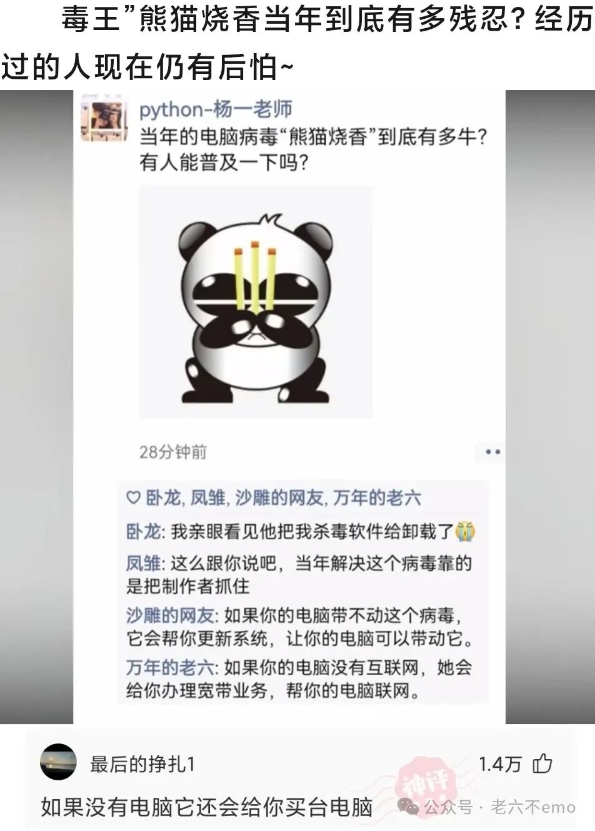Open the 最后的挣扎1 username
This screenshot has height=831, width=595.
click(x=142, y=764)
